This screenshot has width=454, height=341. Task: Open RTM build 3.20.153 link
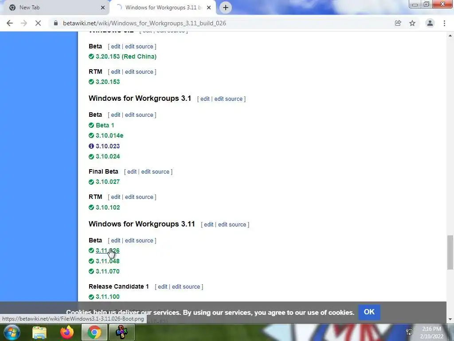108,82
